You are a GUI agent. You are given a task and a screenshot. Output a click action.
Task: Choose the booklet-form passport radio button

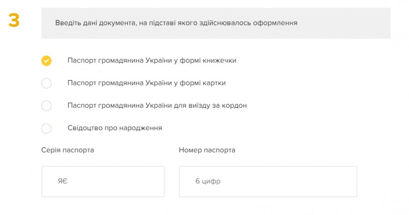[47, 61]
